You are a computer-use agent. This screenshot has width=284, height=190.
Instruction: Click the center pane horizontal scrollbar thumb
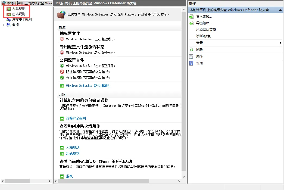tap(104, 181)
